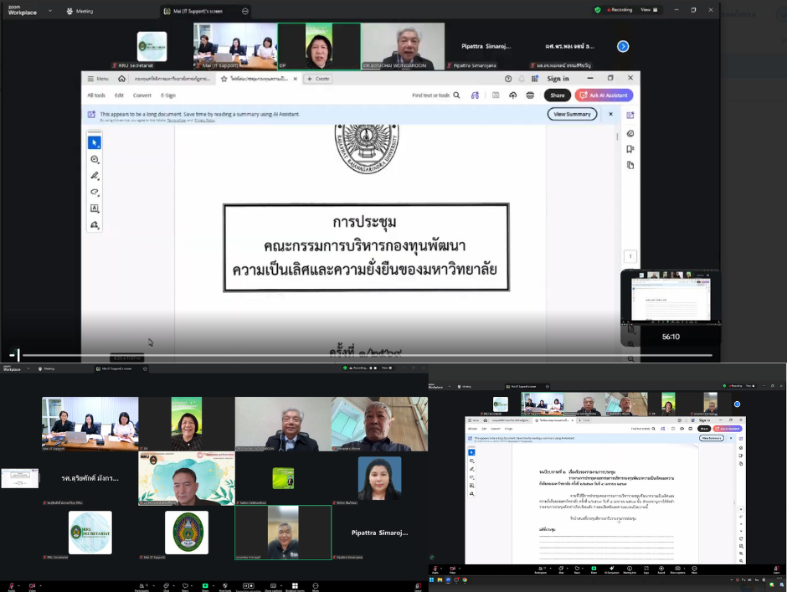The width and height of the screenshot is (787, 592).
Task: Choose the freehand draw tool
Action: (95, 193)
